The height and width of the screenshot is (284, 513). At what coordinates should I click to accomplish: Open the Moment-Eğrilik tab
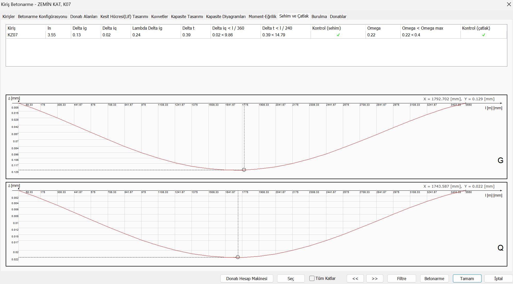(262, 16)
